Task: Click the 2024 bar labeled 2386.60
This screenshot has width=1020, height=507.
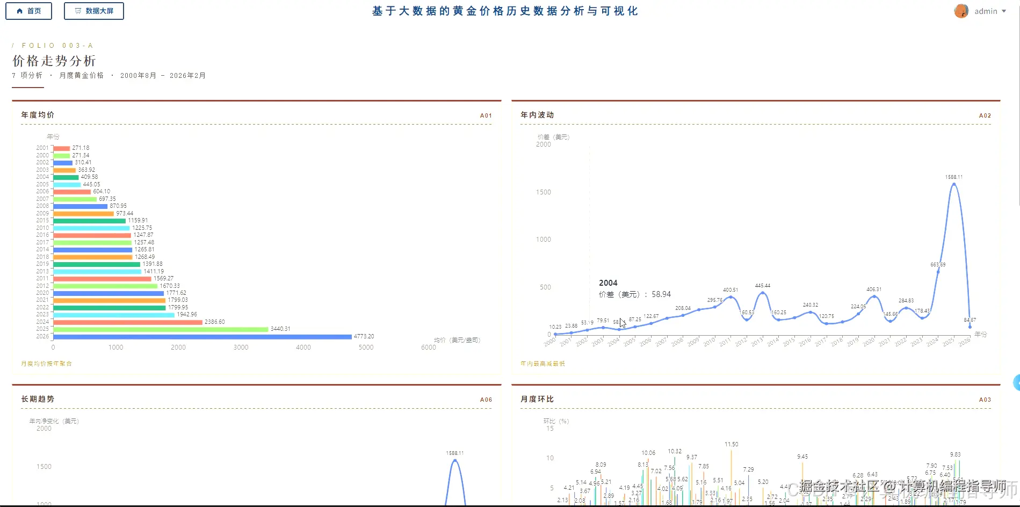Action: pyautogui.click(x=128, y=322)
